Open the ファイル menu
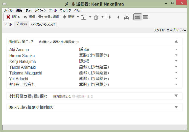 8,10
